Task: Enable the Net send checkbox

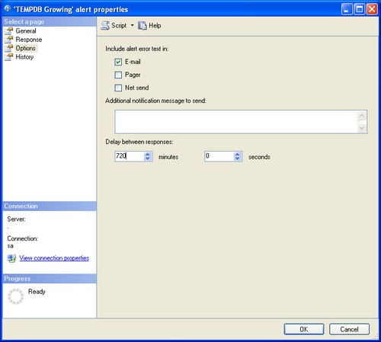Action: 118,88
